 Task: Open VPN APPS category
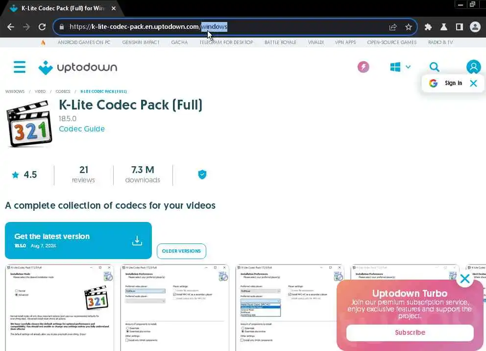345,43
